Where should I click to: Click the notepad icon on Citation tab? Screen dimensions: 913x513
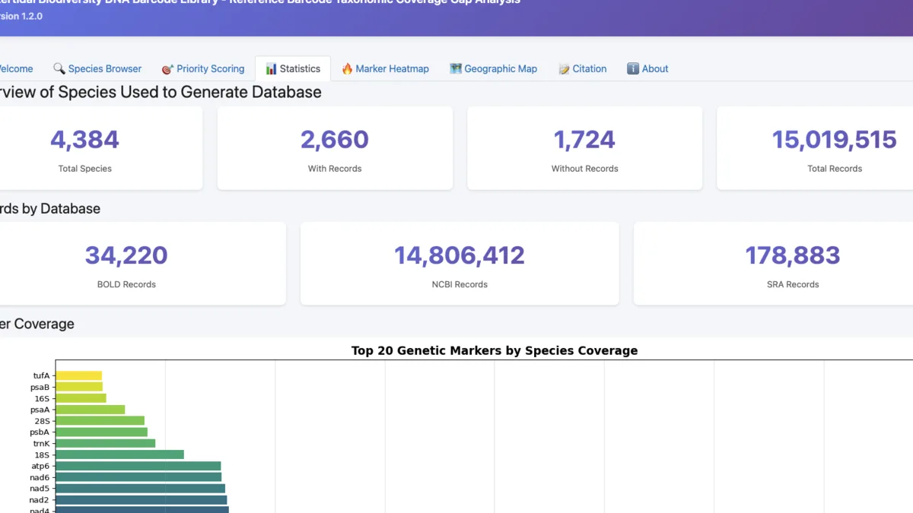pos(564,68)
